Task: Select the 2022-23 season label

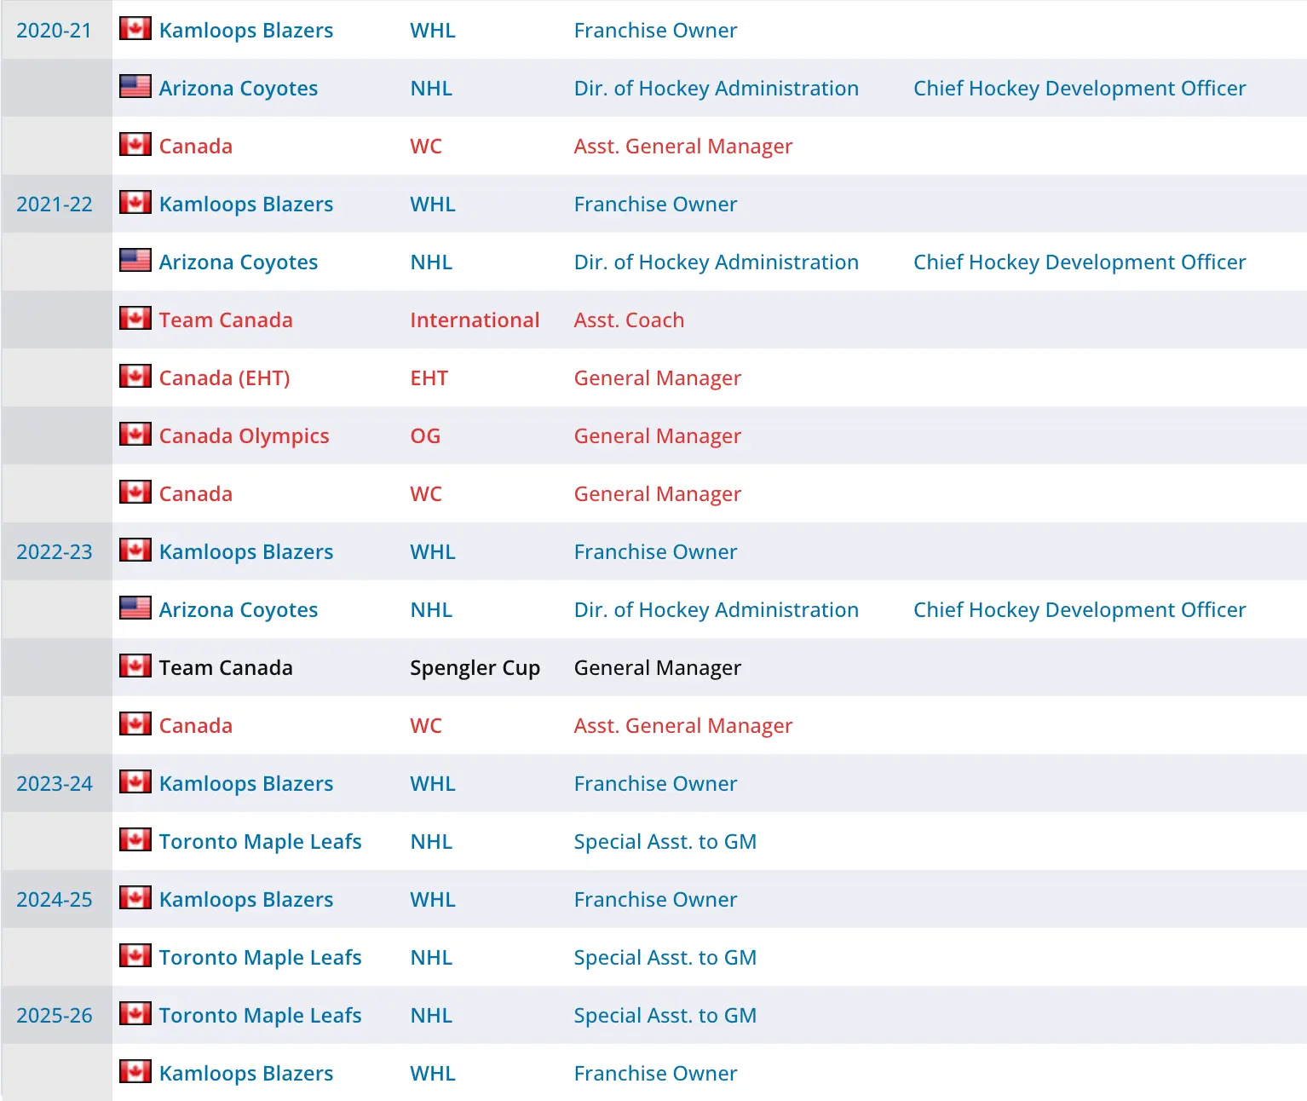Action: pos(54,552)
